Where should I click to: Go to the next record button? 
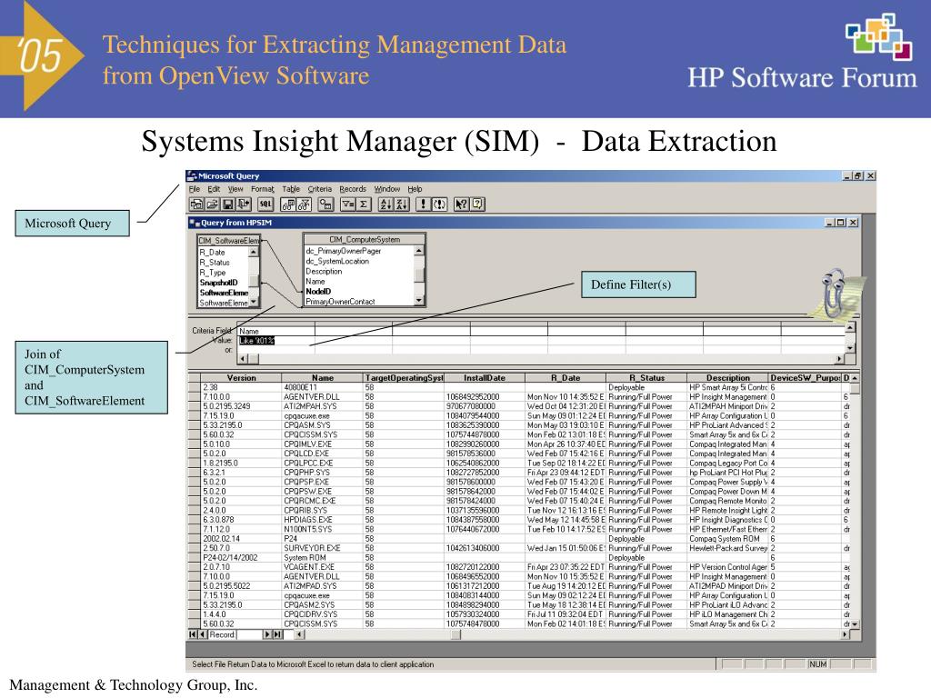(267, 634)
